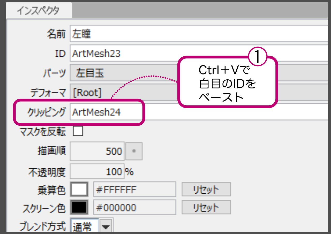
Task: Reset the 乗算色 with its リセット button
Action: click(x=206, y=190)
